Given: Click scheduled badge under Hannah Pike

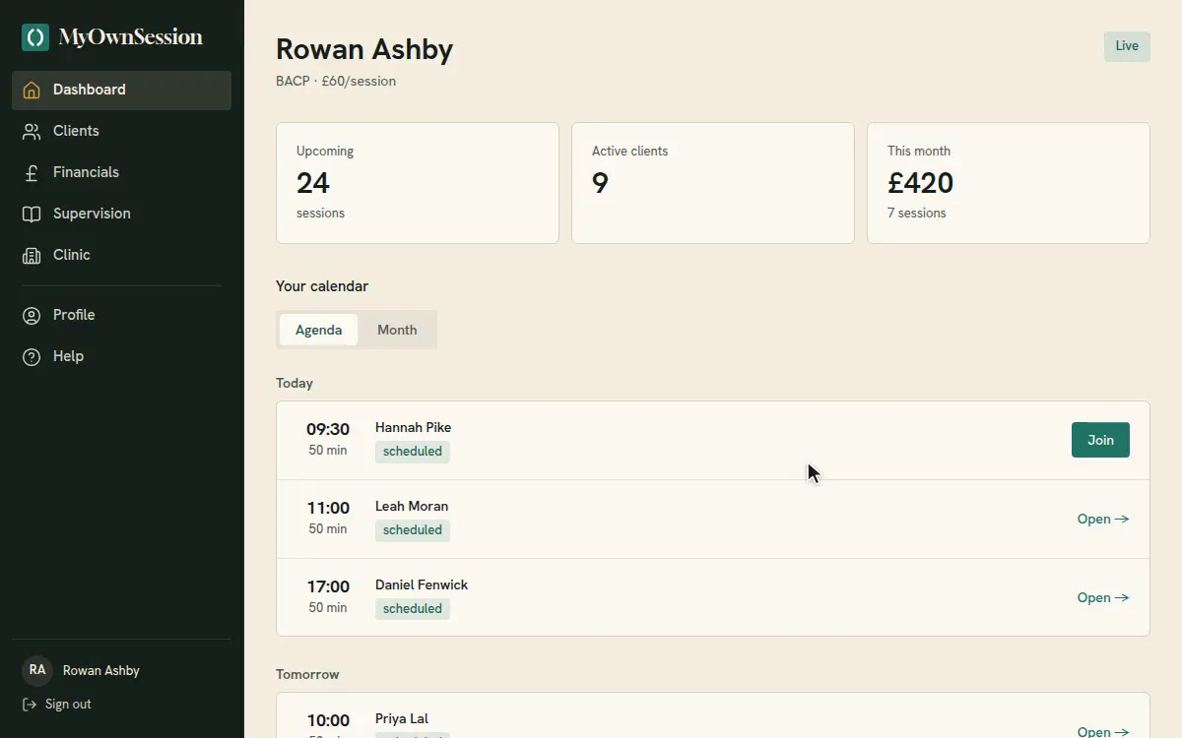Looking at the screenshot, I should tap(413, 452).
